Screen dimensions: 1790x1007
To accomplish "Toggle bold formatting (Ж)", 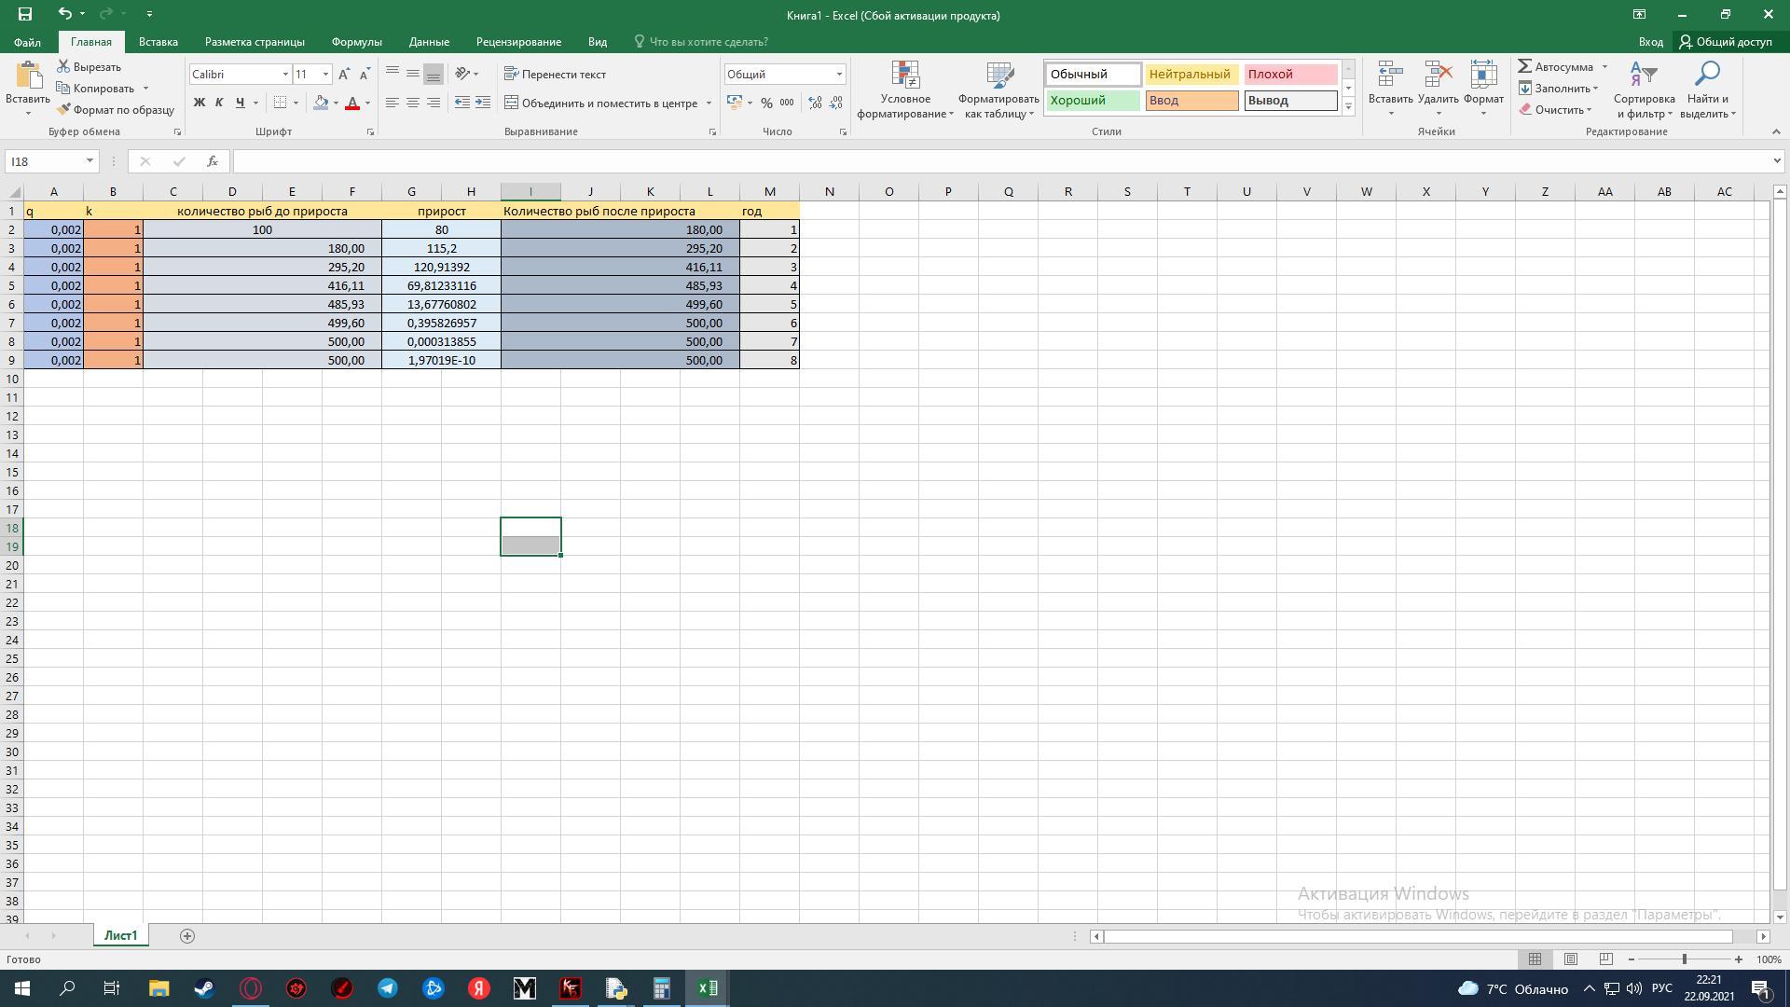I will (199, 103).
